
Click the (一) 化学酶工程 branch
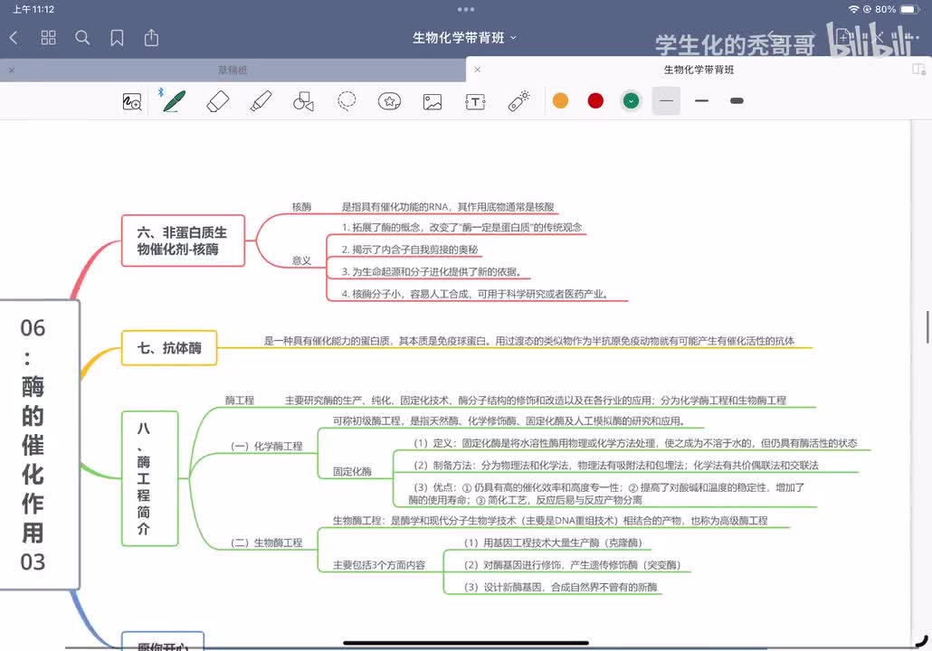coord(266,446)
